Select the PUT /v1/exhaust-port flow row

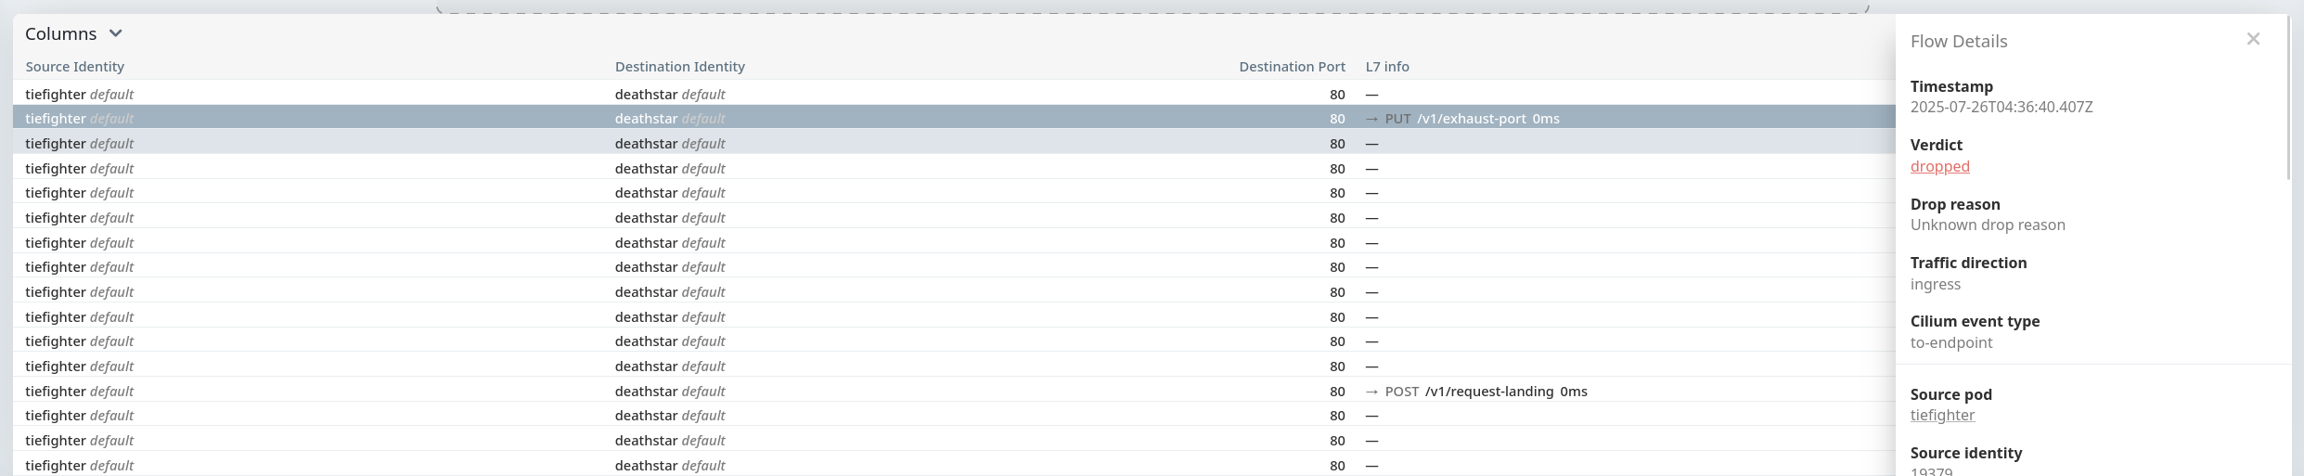pyautogui.click(x=954, y=119)
